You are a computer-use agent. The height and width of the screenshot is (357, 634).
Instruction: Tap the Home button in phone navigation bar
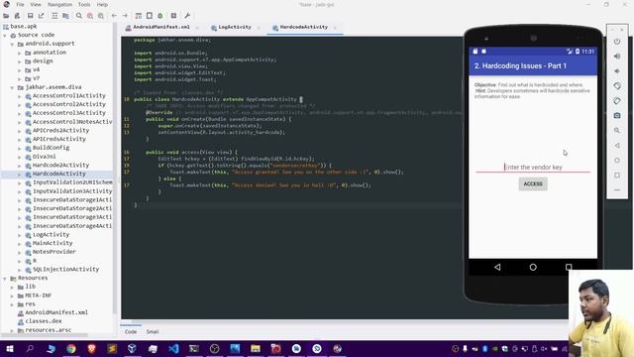click(533, 267)
